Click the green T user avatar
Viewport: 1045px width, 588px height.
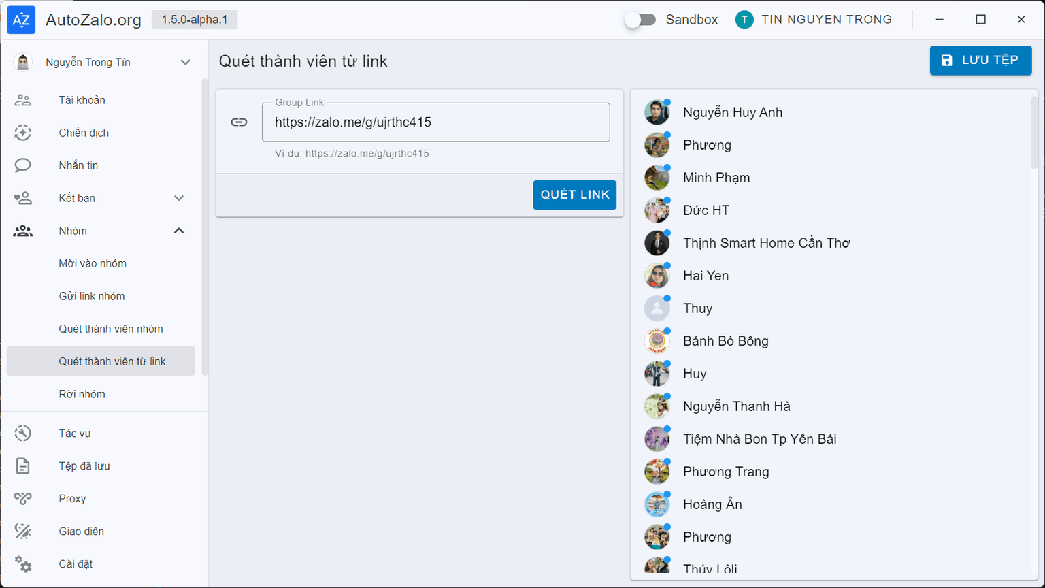click(744, 20)
